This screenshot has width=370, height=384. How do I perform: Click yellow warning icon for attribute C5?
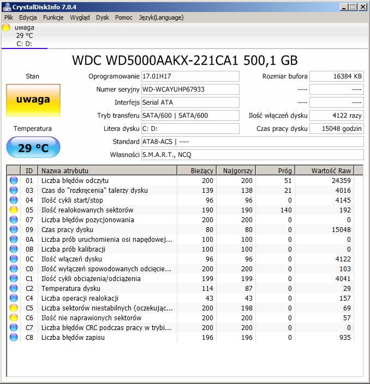click(x=14, y=308)
